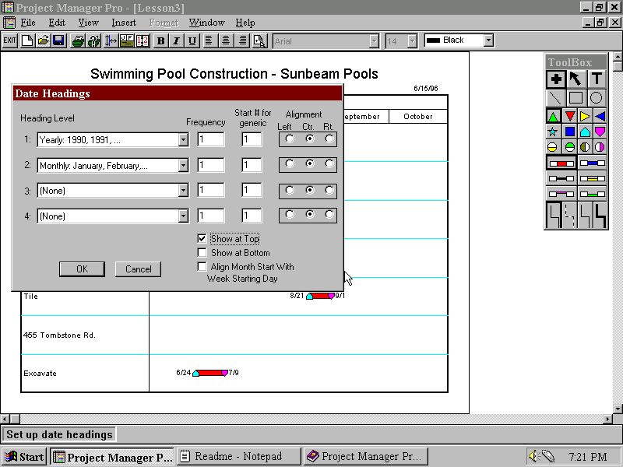The image size is (623, 467).
Task: Open the Window menu
Action: pos(206,23)
